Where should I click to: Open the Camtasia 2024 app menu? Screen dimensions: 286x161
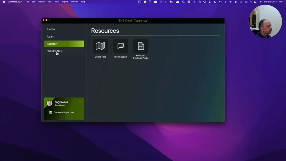click(x=15, y=2)
